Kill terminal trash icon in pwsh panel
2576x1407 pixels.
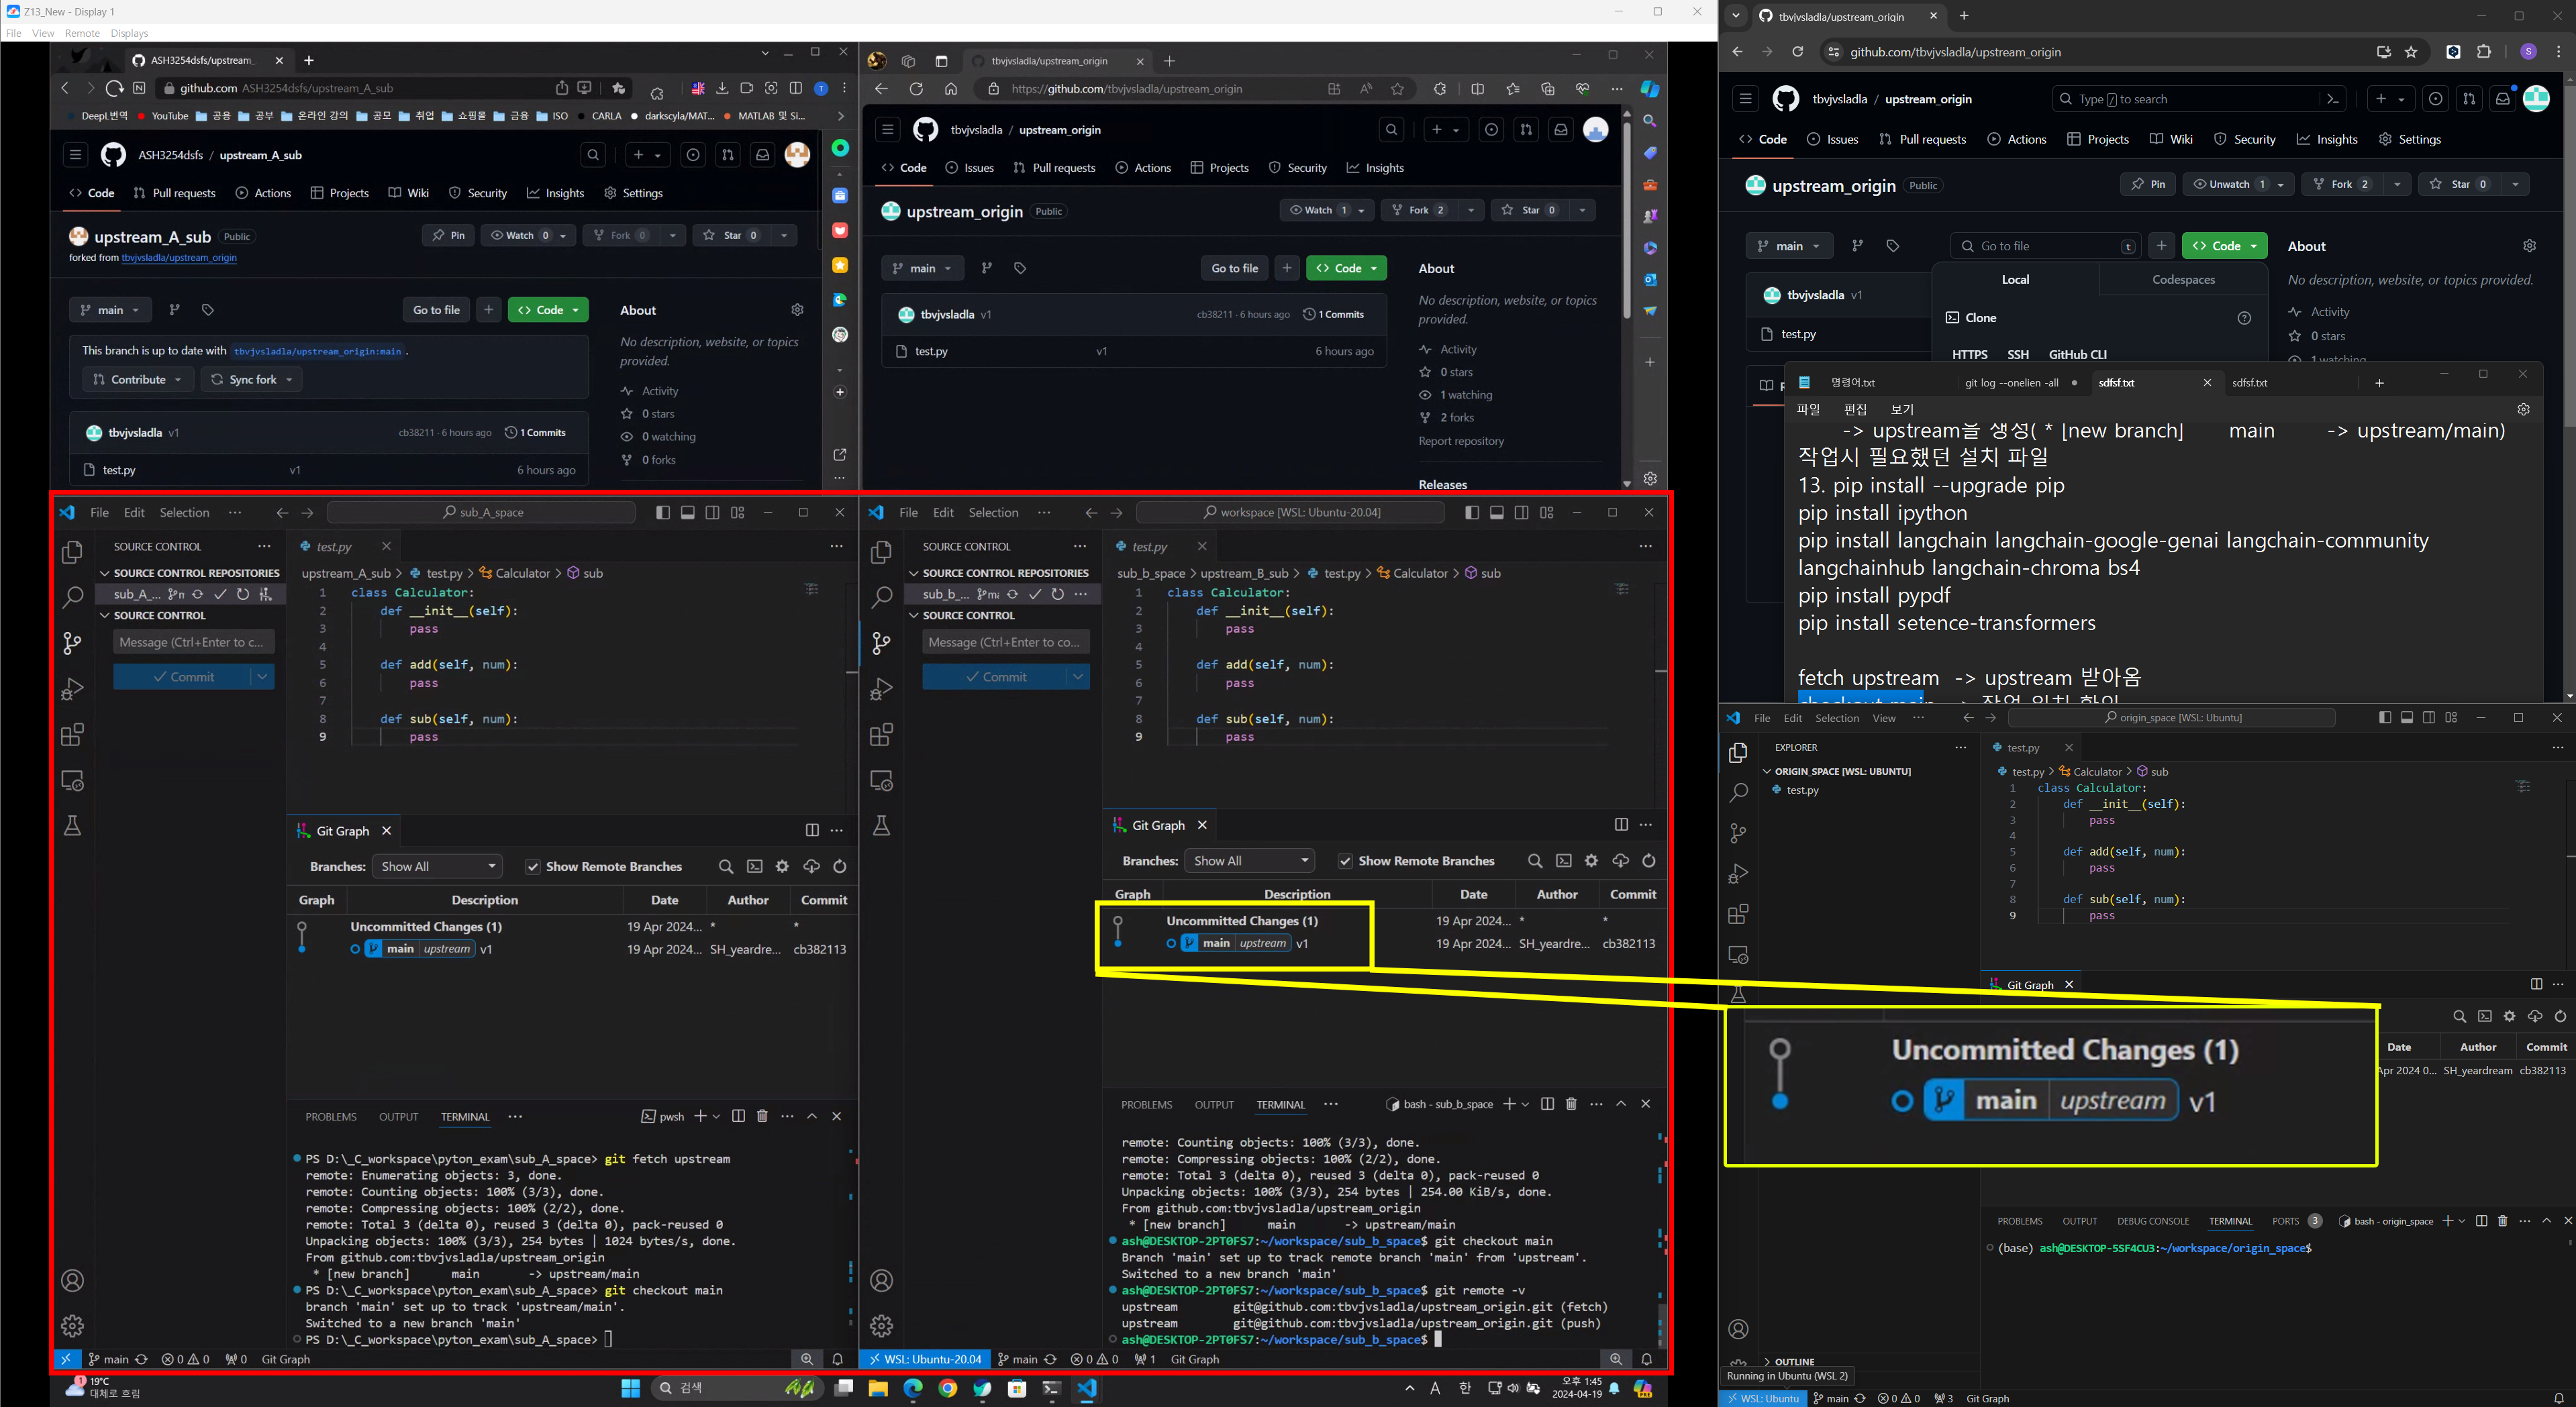coord(762,1116)
